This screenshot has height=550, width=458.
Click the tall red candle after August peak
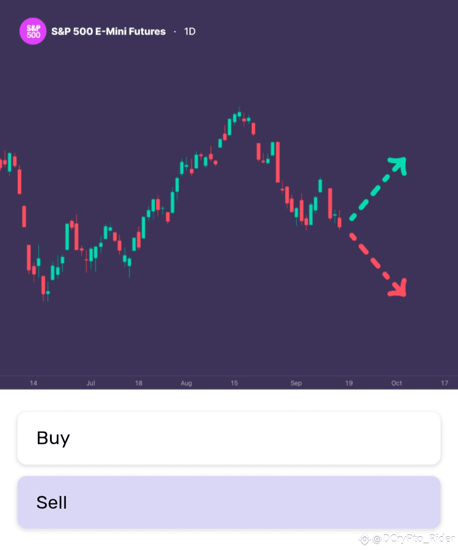pyautogui.click(x=278, y=162)
